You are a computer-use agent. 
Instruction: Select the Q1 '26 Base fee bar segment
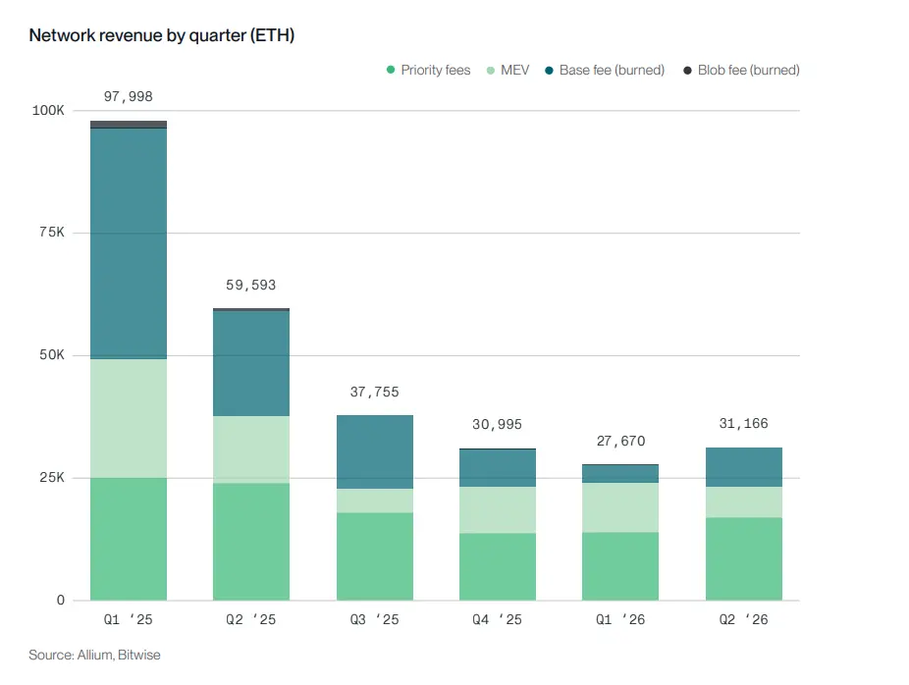point(620,474)
